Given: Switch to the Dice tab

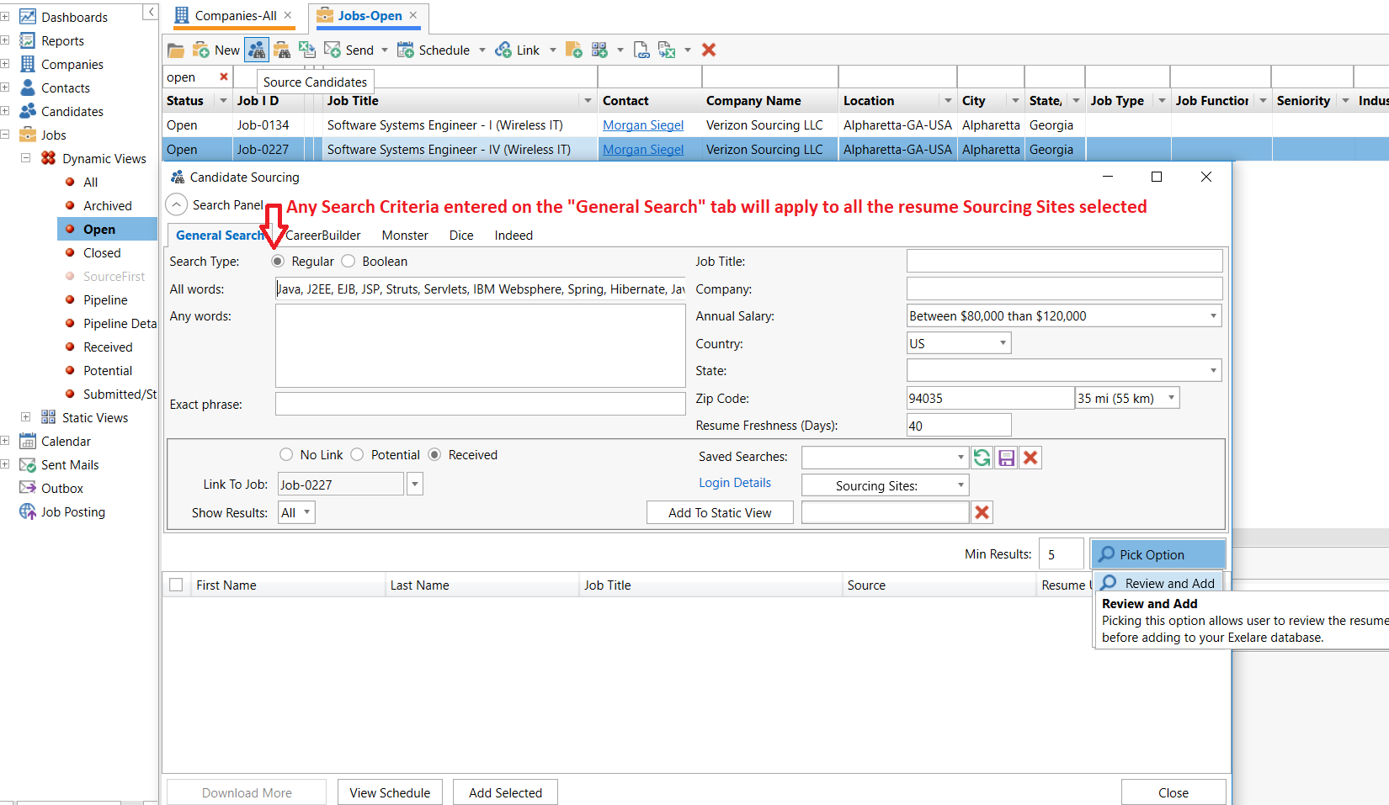Looking at the screenshot, I should 461,236.
